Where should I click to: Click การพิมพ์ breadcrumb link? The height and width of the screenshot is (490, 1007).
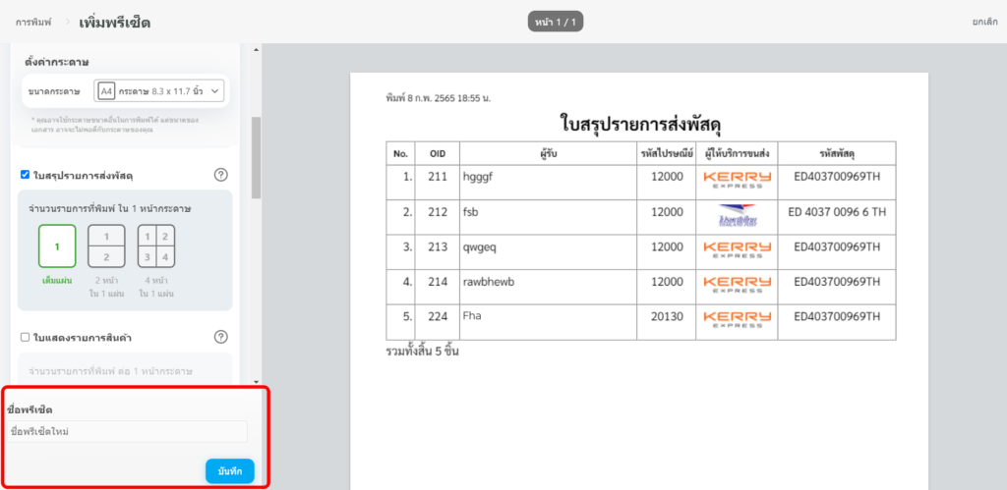click(32, 22)
